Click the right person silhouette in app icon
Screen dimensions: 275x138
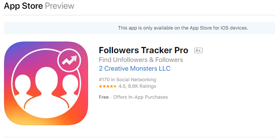(71, 85)
